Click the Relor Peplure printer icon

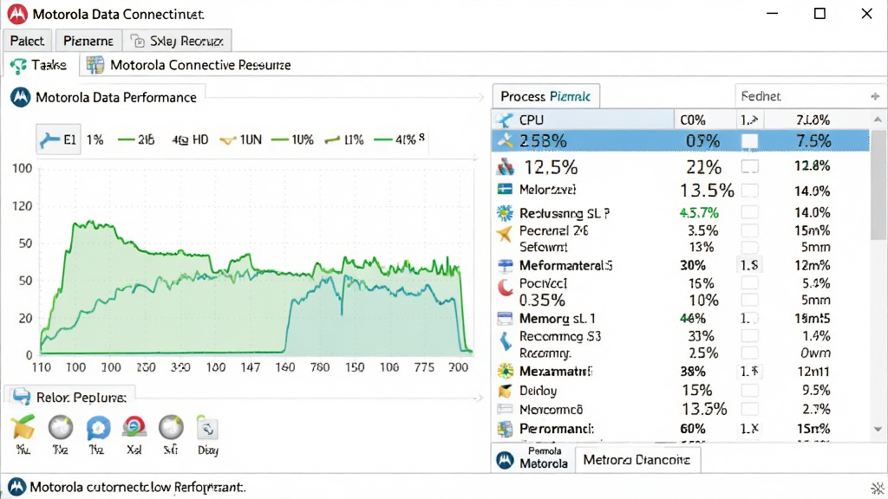(21, 397)
